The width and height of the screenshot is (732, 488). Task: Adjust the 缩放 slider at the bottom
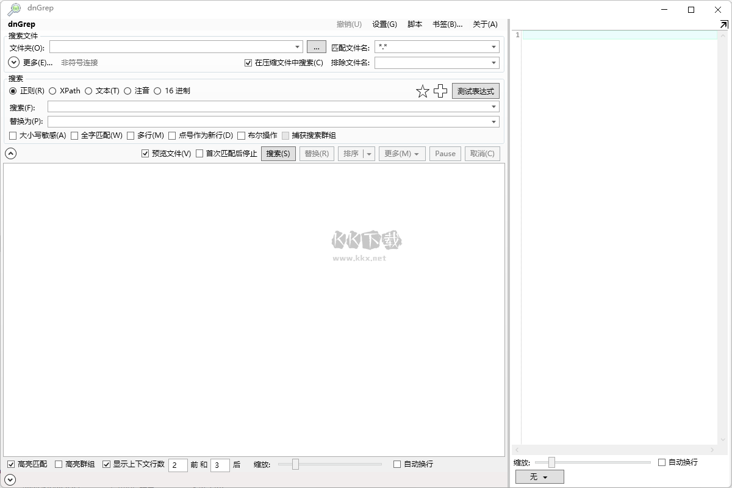[295, 464]
